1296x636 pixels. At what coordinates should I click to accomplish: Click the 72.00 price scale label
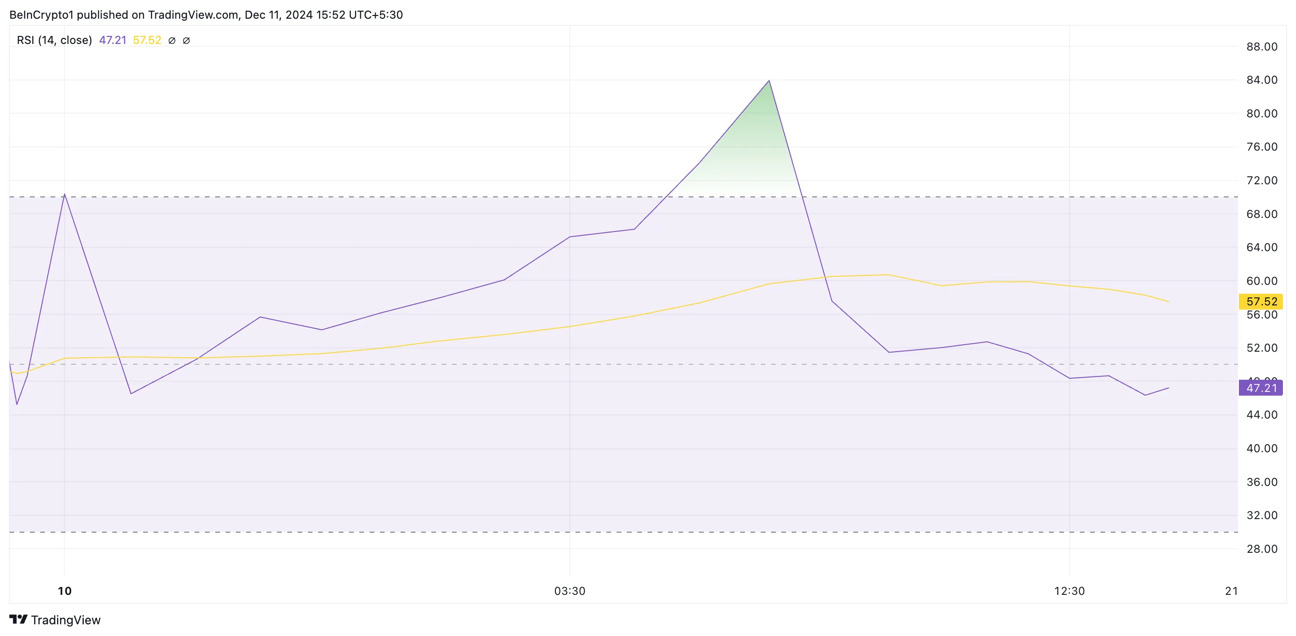(1262, 181)
